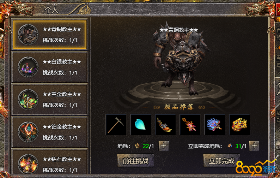Click the 前往挑战 button
Image resolution: width=280 pixels, height=178 pixels.
135,160
